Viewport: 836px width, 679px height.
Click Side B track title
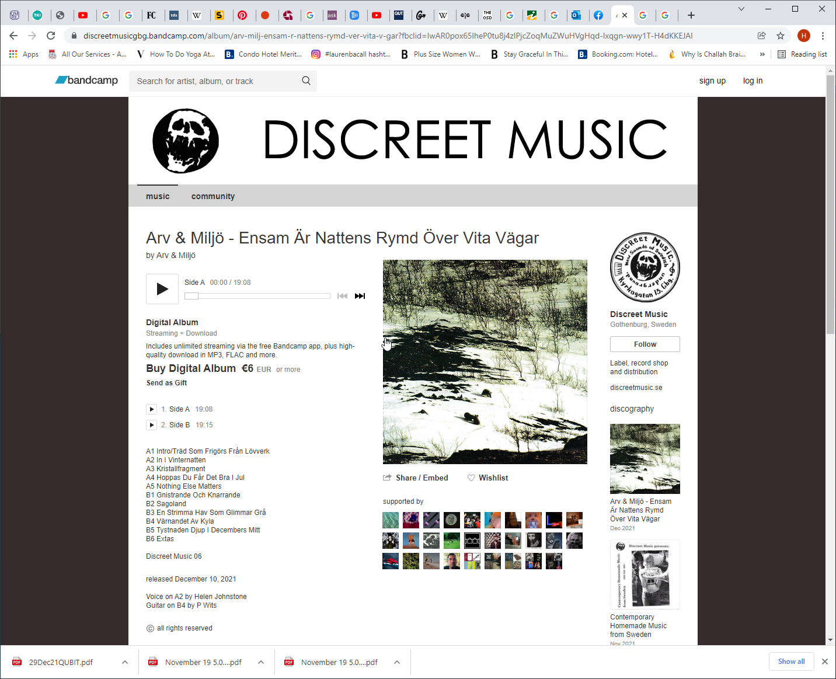(x=179, y=425)
